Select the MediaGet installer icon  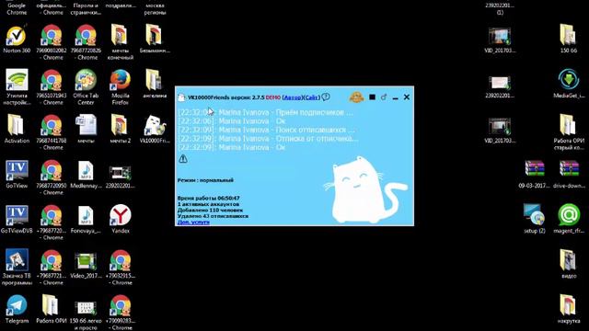click(x=569, y=84)
